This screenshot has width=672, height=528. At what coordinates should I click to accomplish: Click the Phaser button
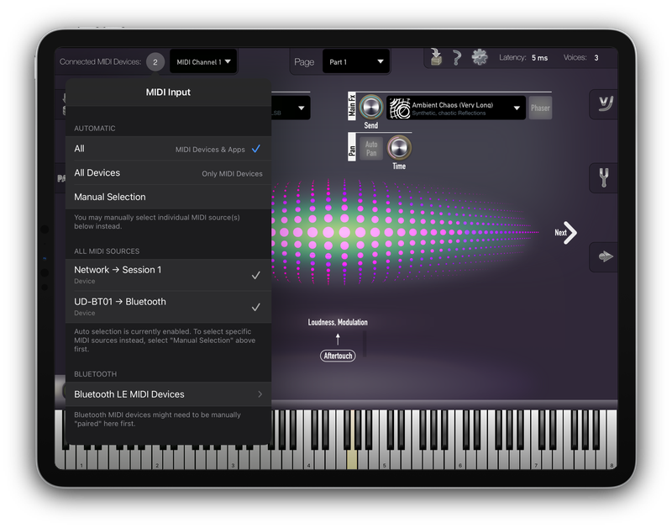[540, 108]
